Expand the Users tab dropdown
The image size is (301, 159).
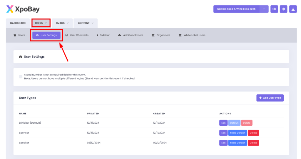[41, 23]
